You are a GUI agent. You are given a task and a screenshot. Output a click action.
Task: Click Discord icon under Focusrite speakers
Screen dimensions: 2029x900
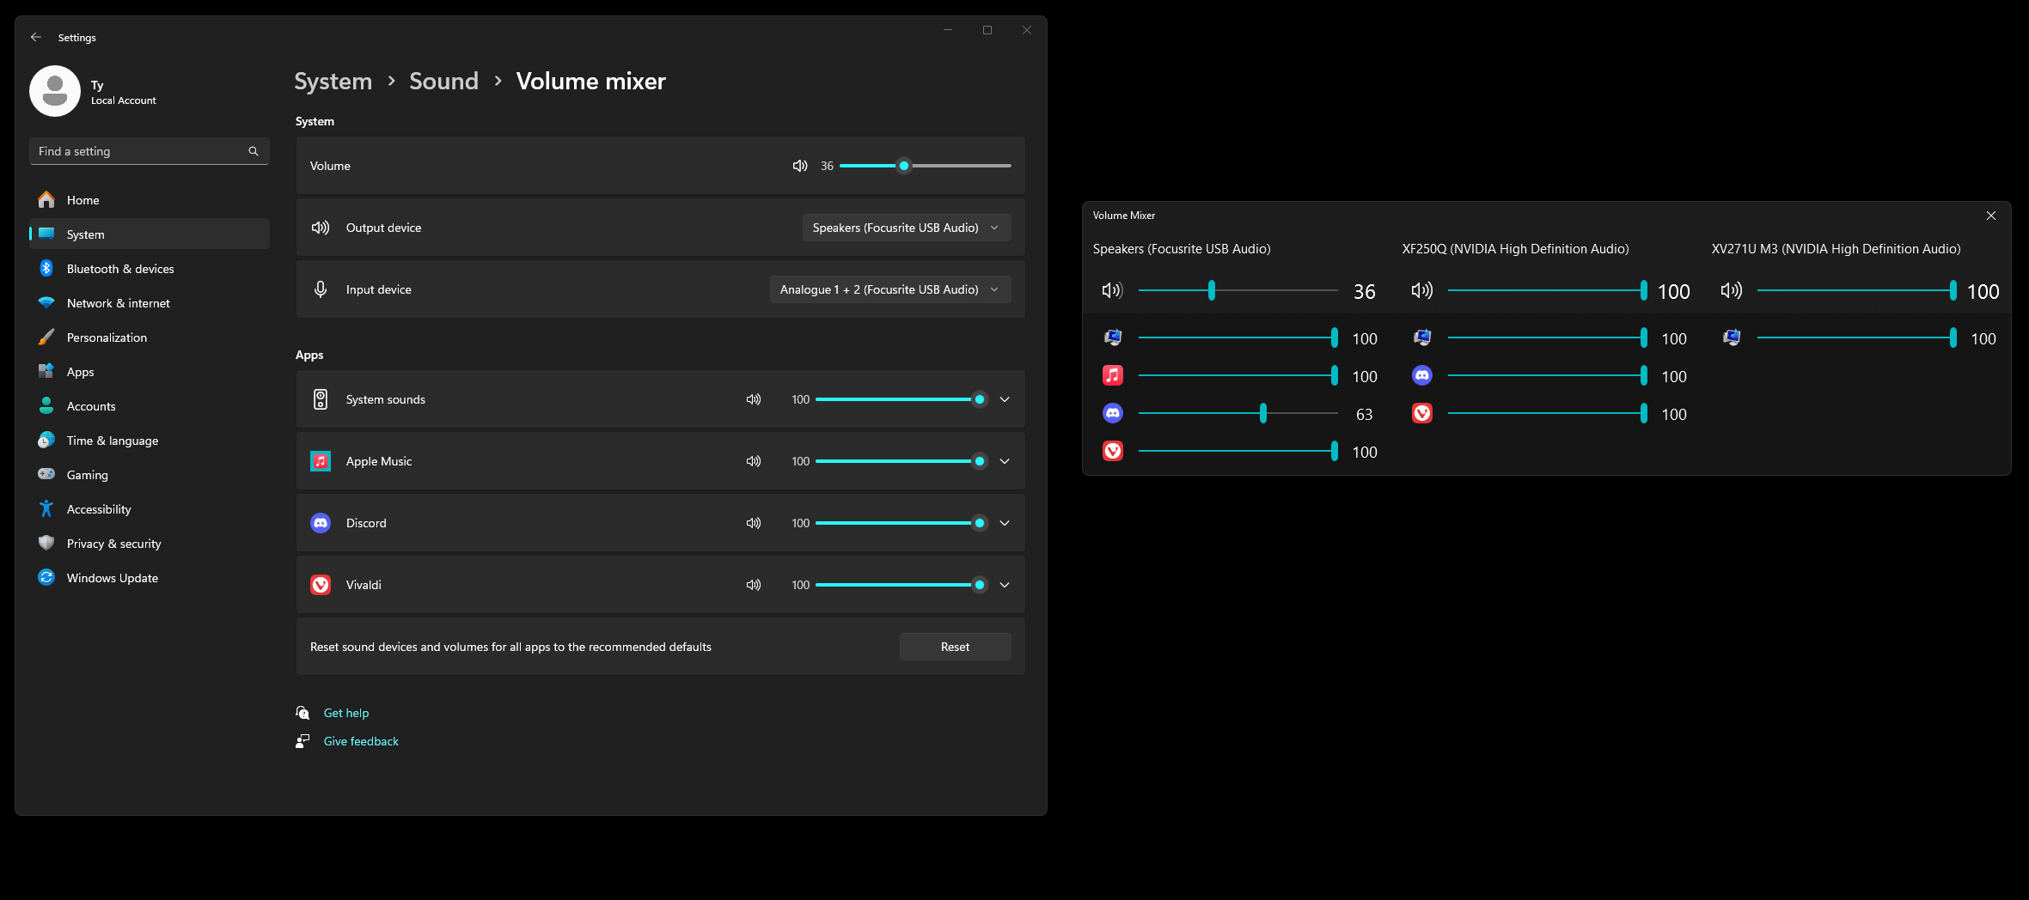pyautogui.click(x=1113, y=413)
